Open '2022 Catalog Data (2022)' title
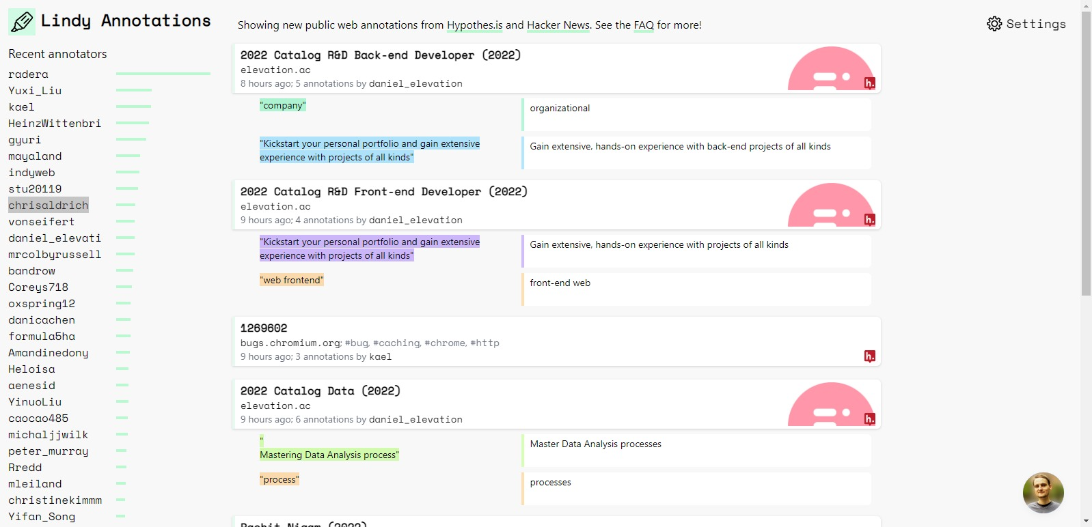Viewport: 1092px width, 527px height. [320, 391]
